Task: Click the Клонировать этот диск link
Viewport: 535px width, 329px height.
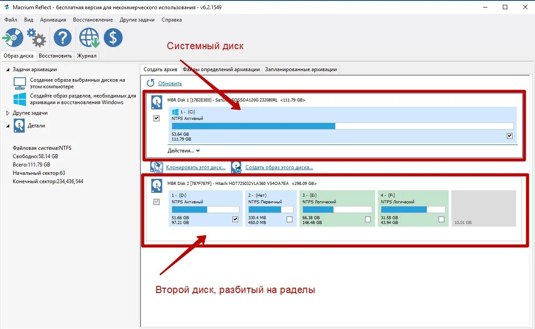Action: coord(196,167)
